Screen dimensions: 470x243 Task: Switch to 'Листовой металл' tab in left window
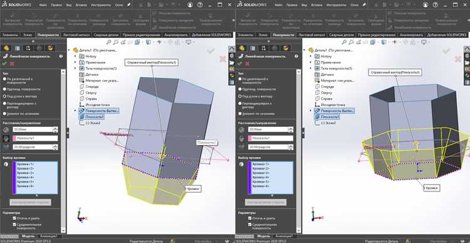coord(76,35)
